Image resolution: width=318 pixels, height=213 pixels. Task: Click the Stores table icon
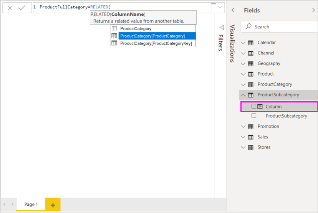(x=251, y=147)
